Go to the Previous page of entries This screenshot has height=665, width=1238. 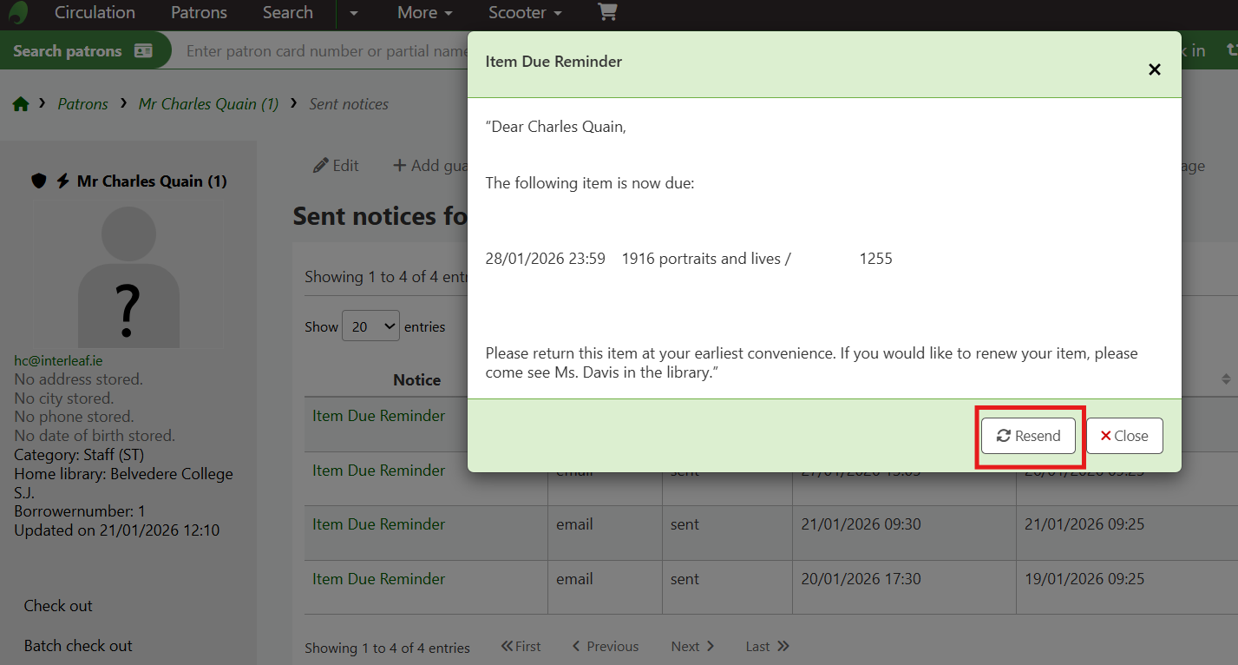pos(605,647)
